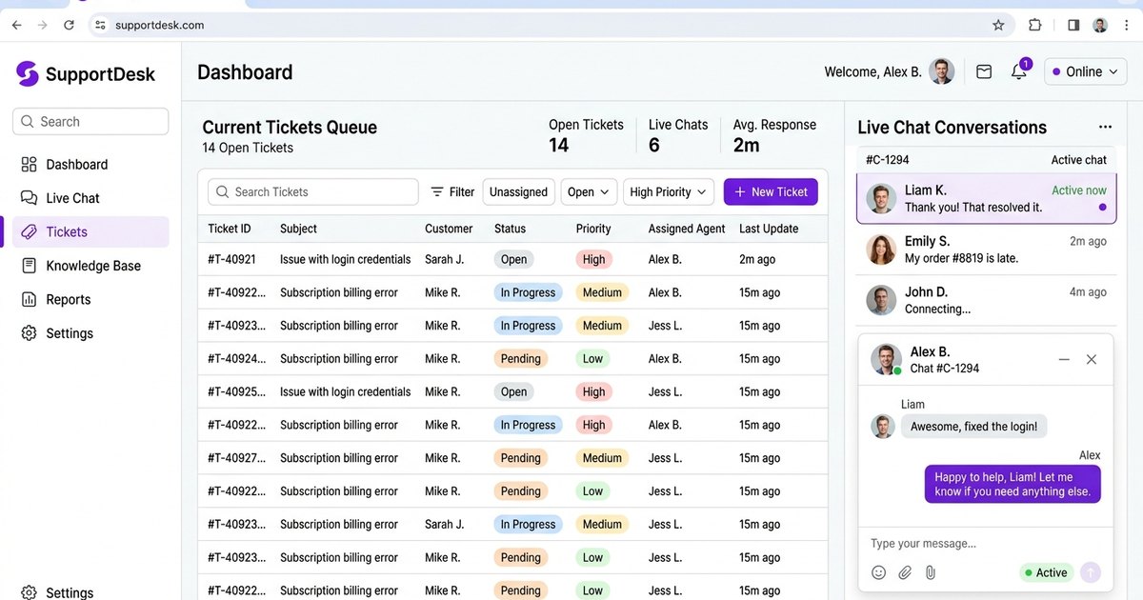Click gear icon of Settings below Reports

pos(29,333)
